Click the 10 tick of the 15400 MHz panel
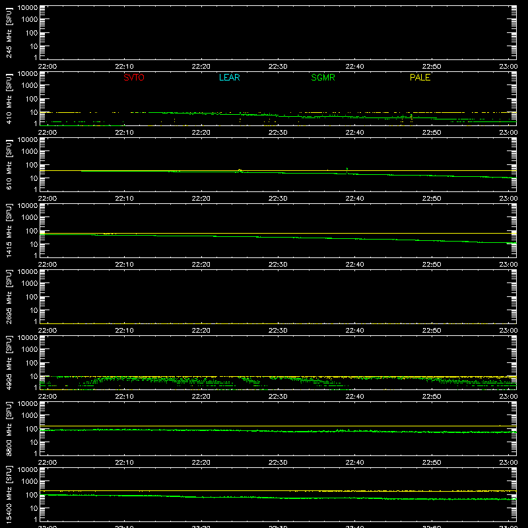This screenshot has width=528, height=528. (34, 508)
